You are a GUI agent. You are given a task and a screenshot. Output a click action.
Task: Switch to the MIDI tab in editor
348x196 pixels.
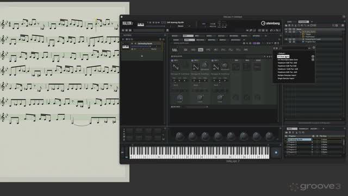tap(197, 36)
